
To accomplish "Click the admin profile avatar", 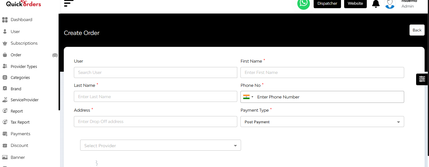I will pos(390,4).
